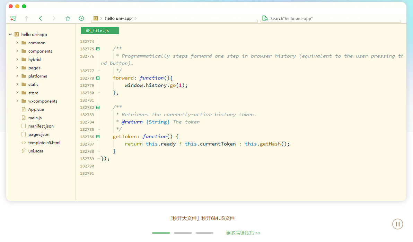Image resolution: width=413 pixels, height=242 pixels.
Task: Expand the common folder
Action: pos(17,43)
